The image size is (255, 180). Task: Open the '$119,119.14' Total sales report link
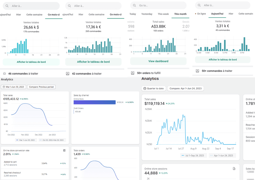click(x=159, y=104)
